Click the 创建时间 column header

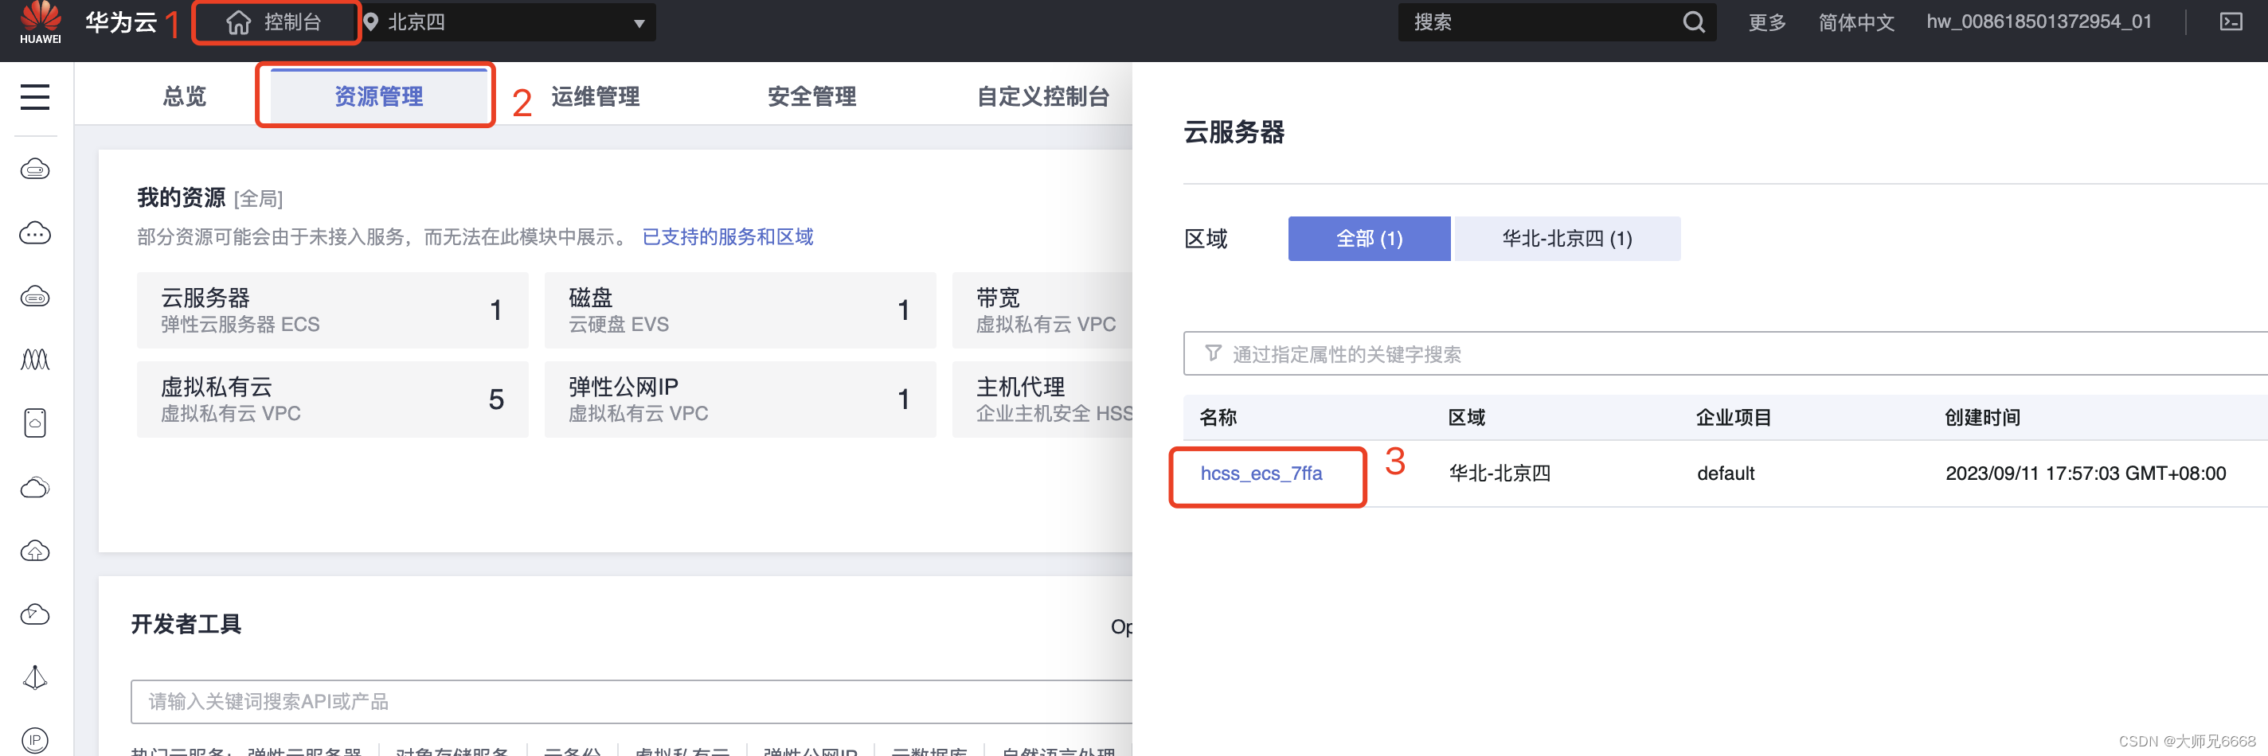1982,417
